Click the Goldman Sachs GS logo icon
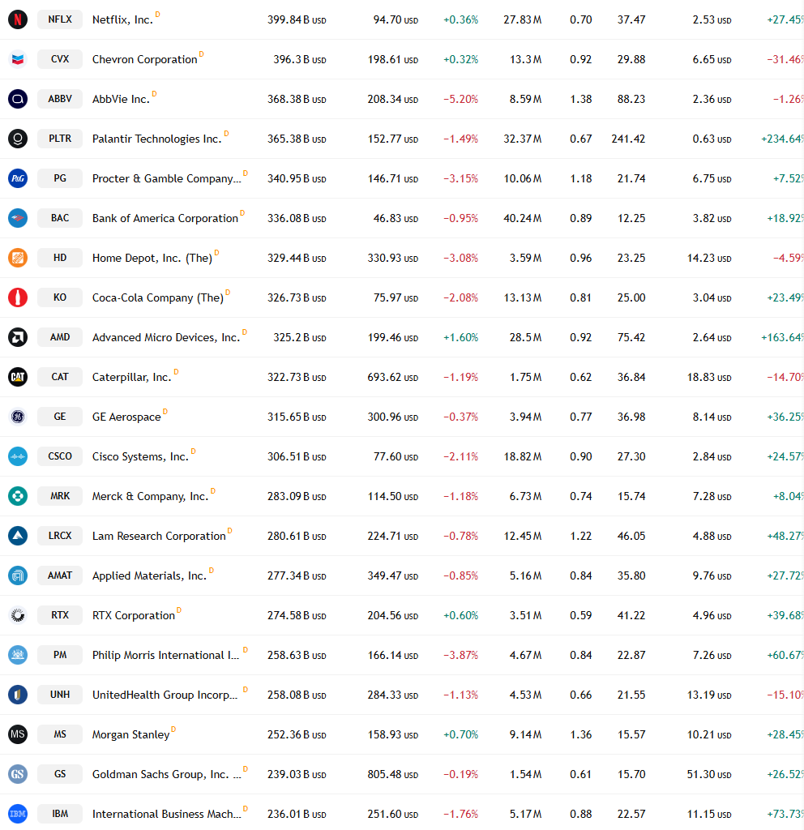804x830 pixels. [x=18, y=774]
